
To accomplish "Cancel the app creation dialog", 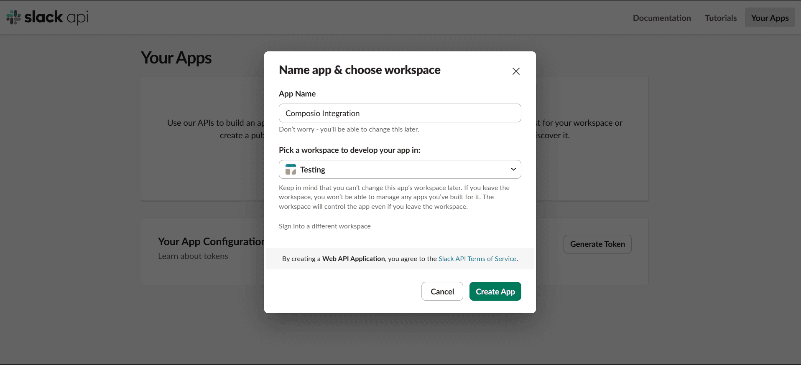I will point(442,291).
